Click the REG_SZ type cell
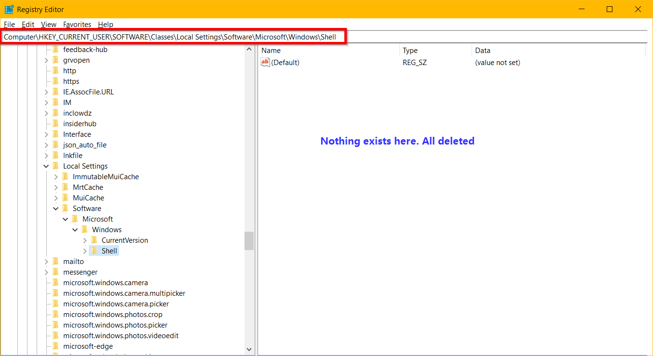This screenshot has height=356, width=653. coord(415,63)
